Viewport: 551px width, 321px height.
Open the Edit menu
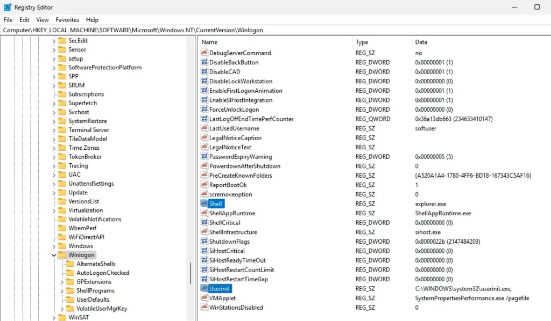pyautogui.click(x=24, y=20)
